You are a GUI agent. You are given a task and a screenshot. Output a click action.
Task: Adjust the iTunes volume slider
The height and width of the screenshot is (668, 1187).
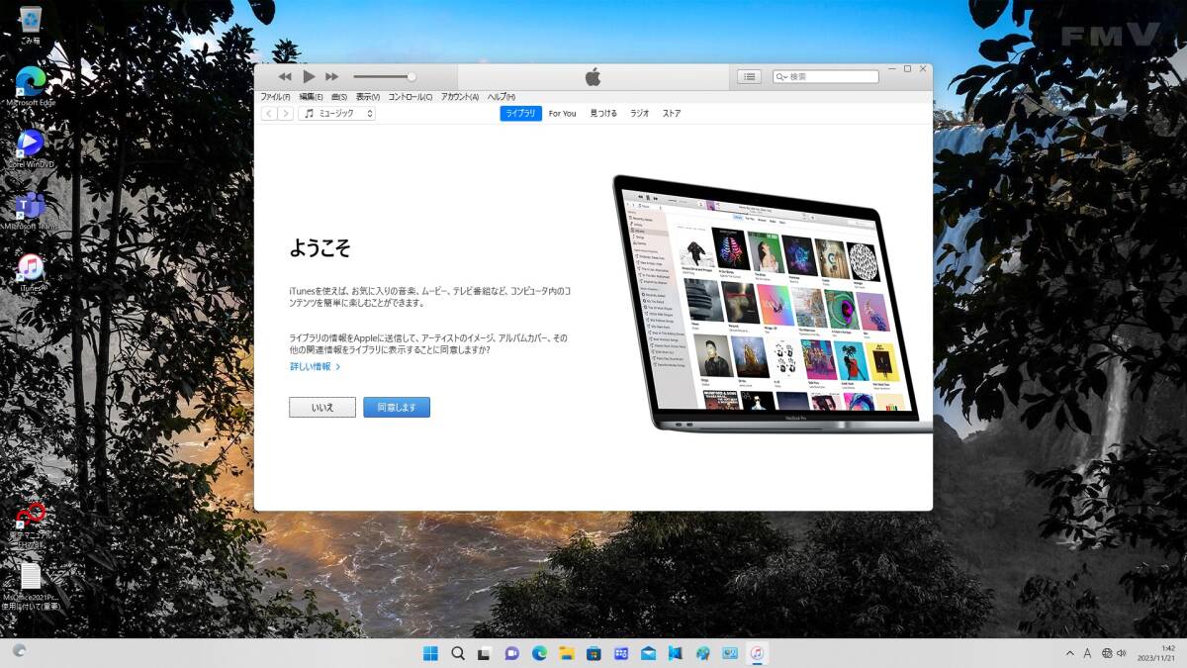click(384, 76)
